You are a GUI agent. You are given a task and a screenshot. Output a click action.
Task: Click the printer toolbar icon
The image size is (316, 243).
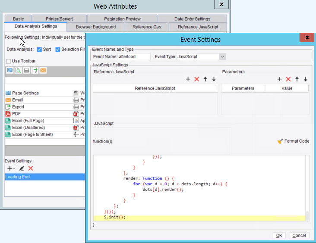click(x=26, y=70)
